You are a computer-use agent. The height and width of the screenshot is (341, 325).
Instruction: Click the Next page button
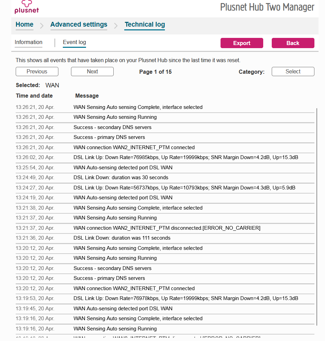92,71
